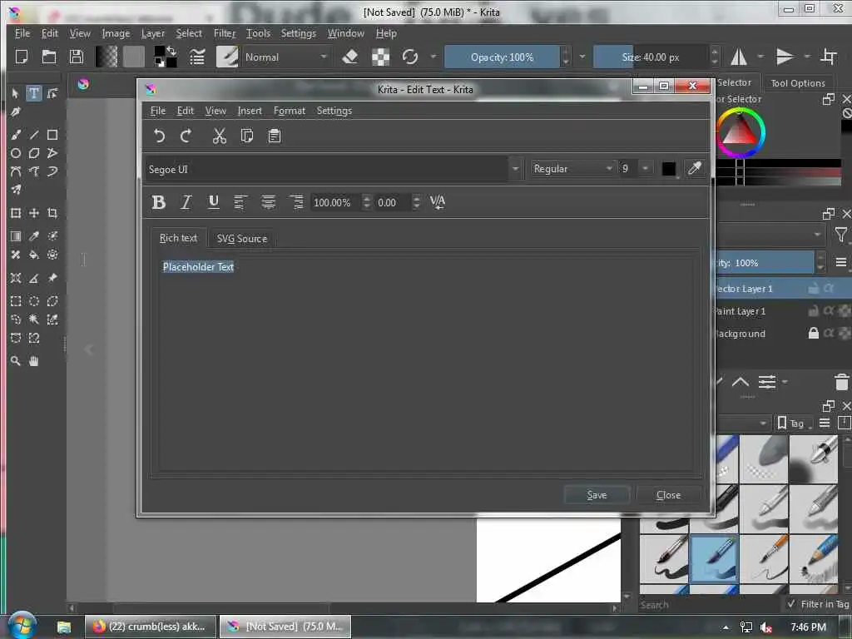
Task: Select the Text tool in toolbox
Action: 33,93
